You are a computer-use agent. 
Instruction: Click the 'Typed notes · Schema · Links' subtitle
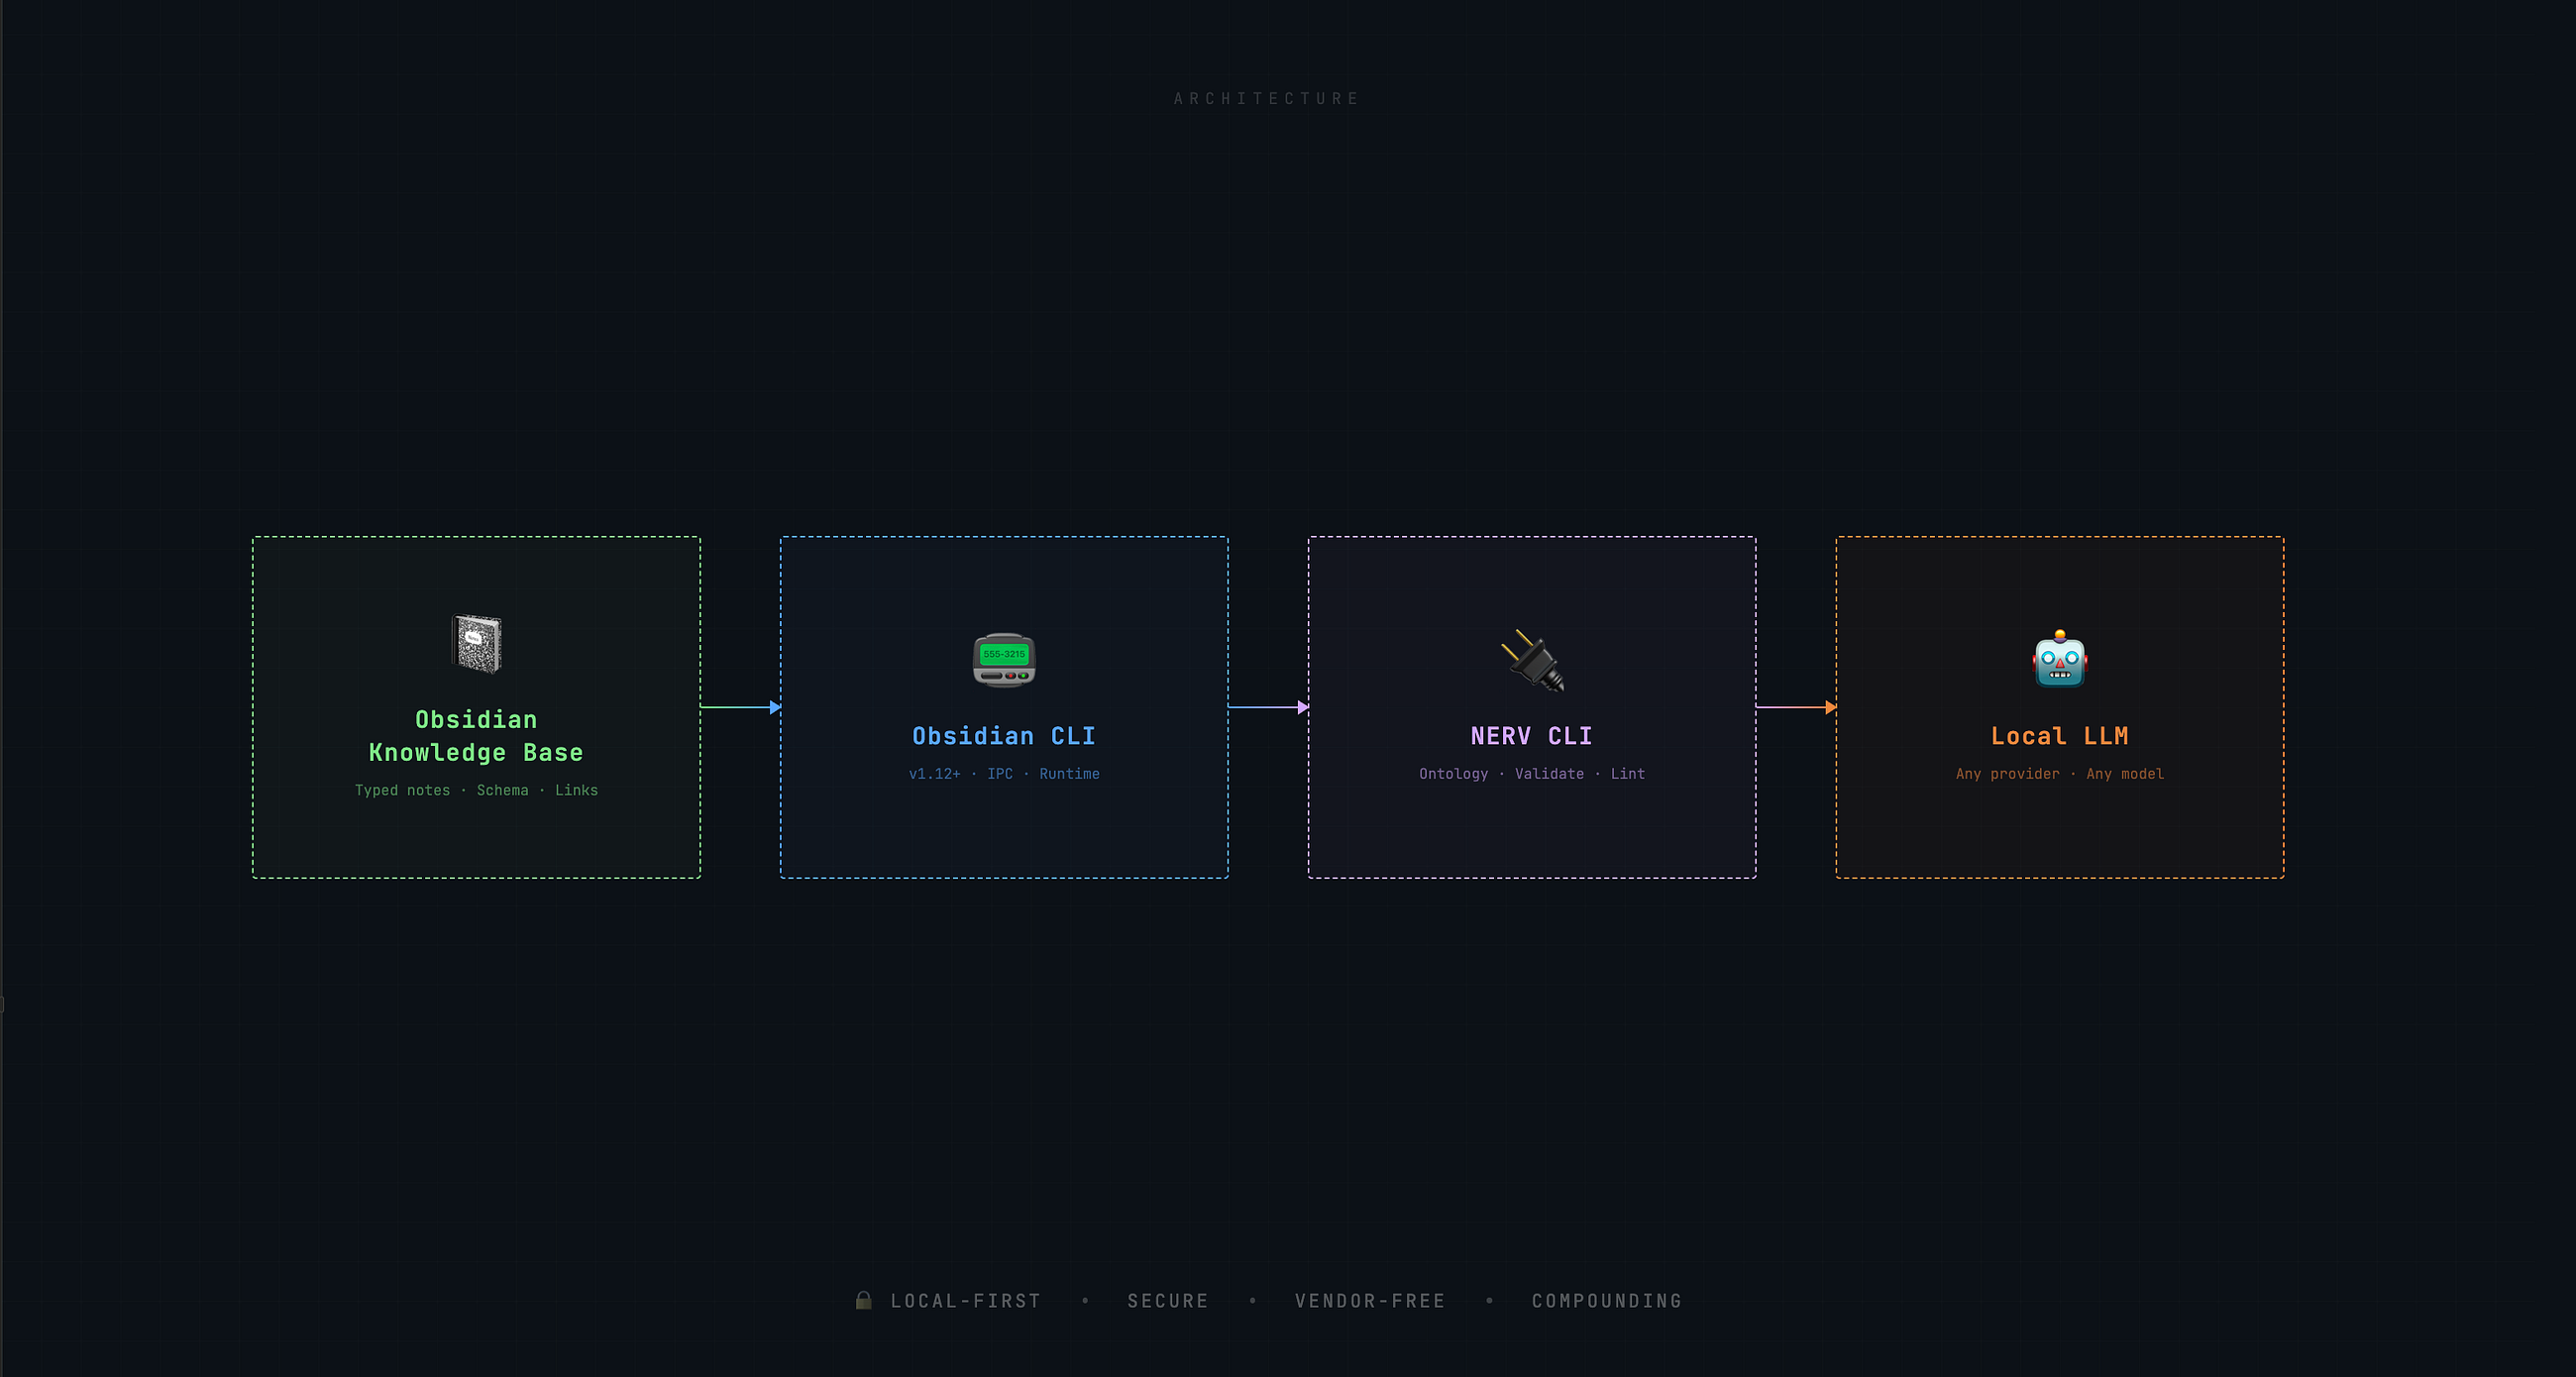pos(476,790)
